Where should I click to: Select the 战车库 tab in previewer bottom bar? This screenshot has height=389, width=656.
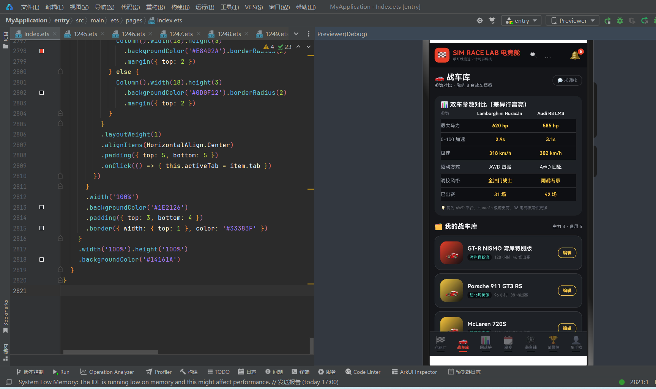[463, 343]
